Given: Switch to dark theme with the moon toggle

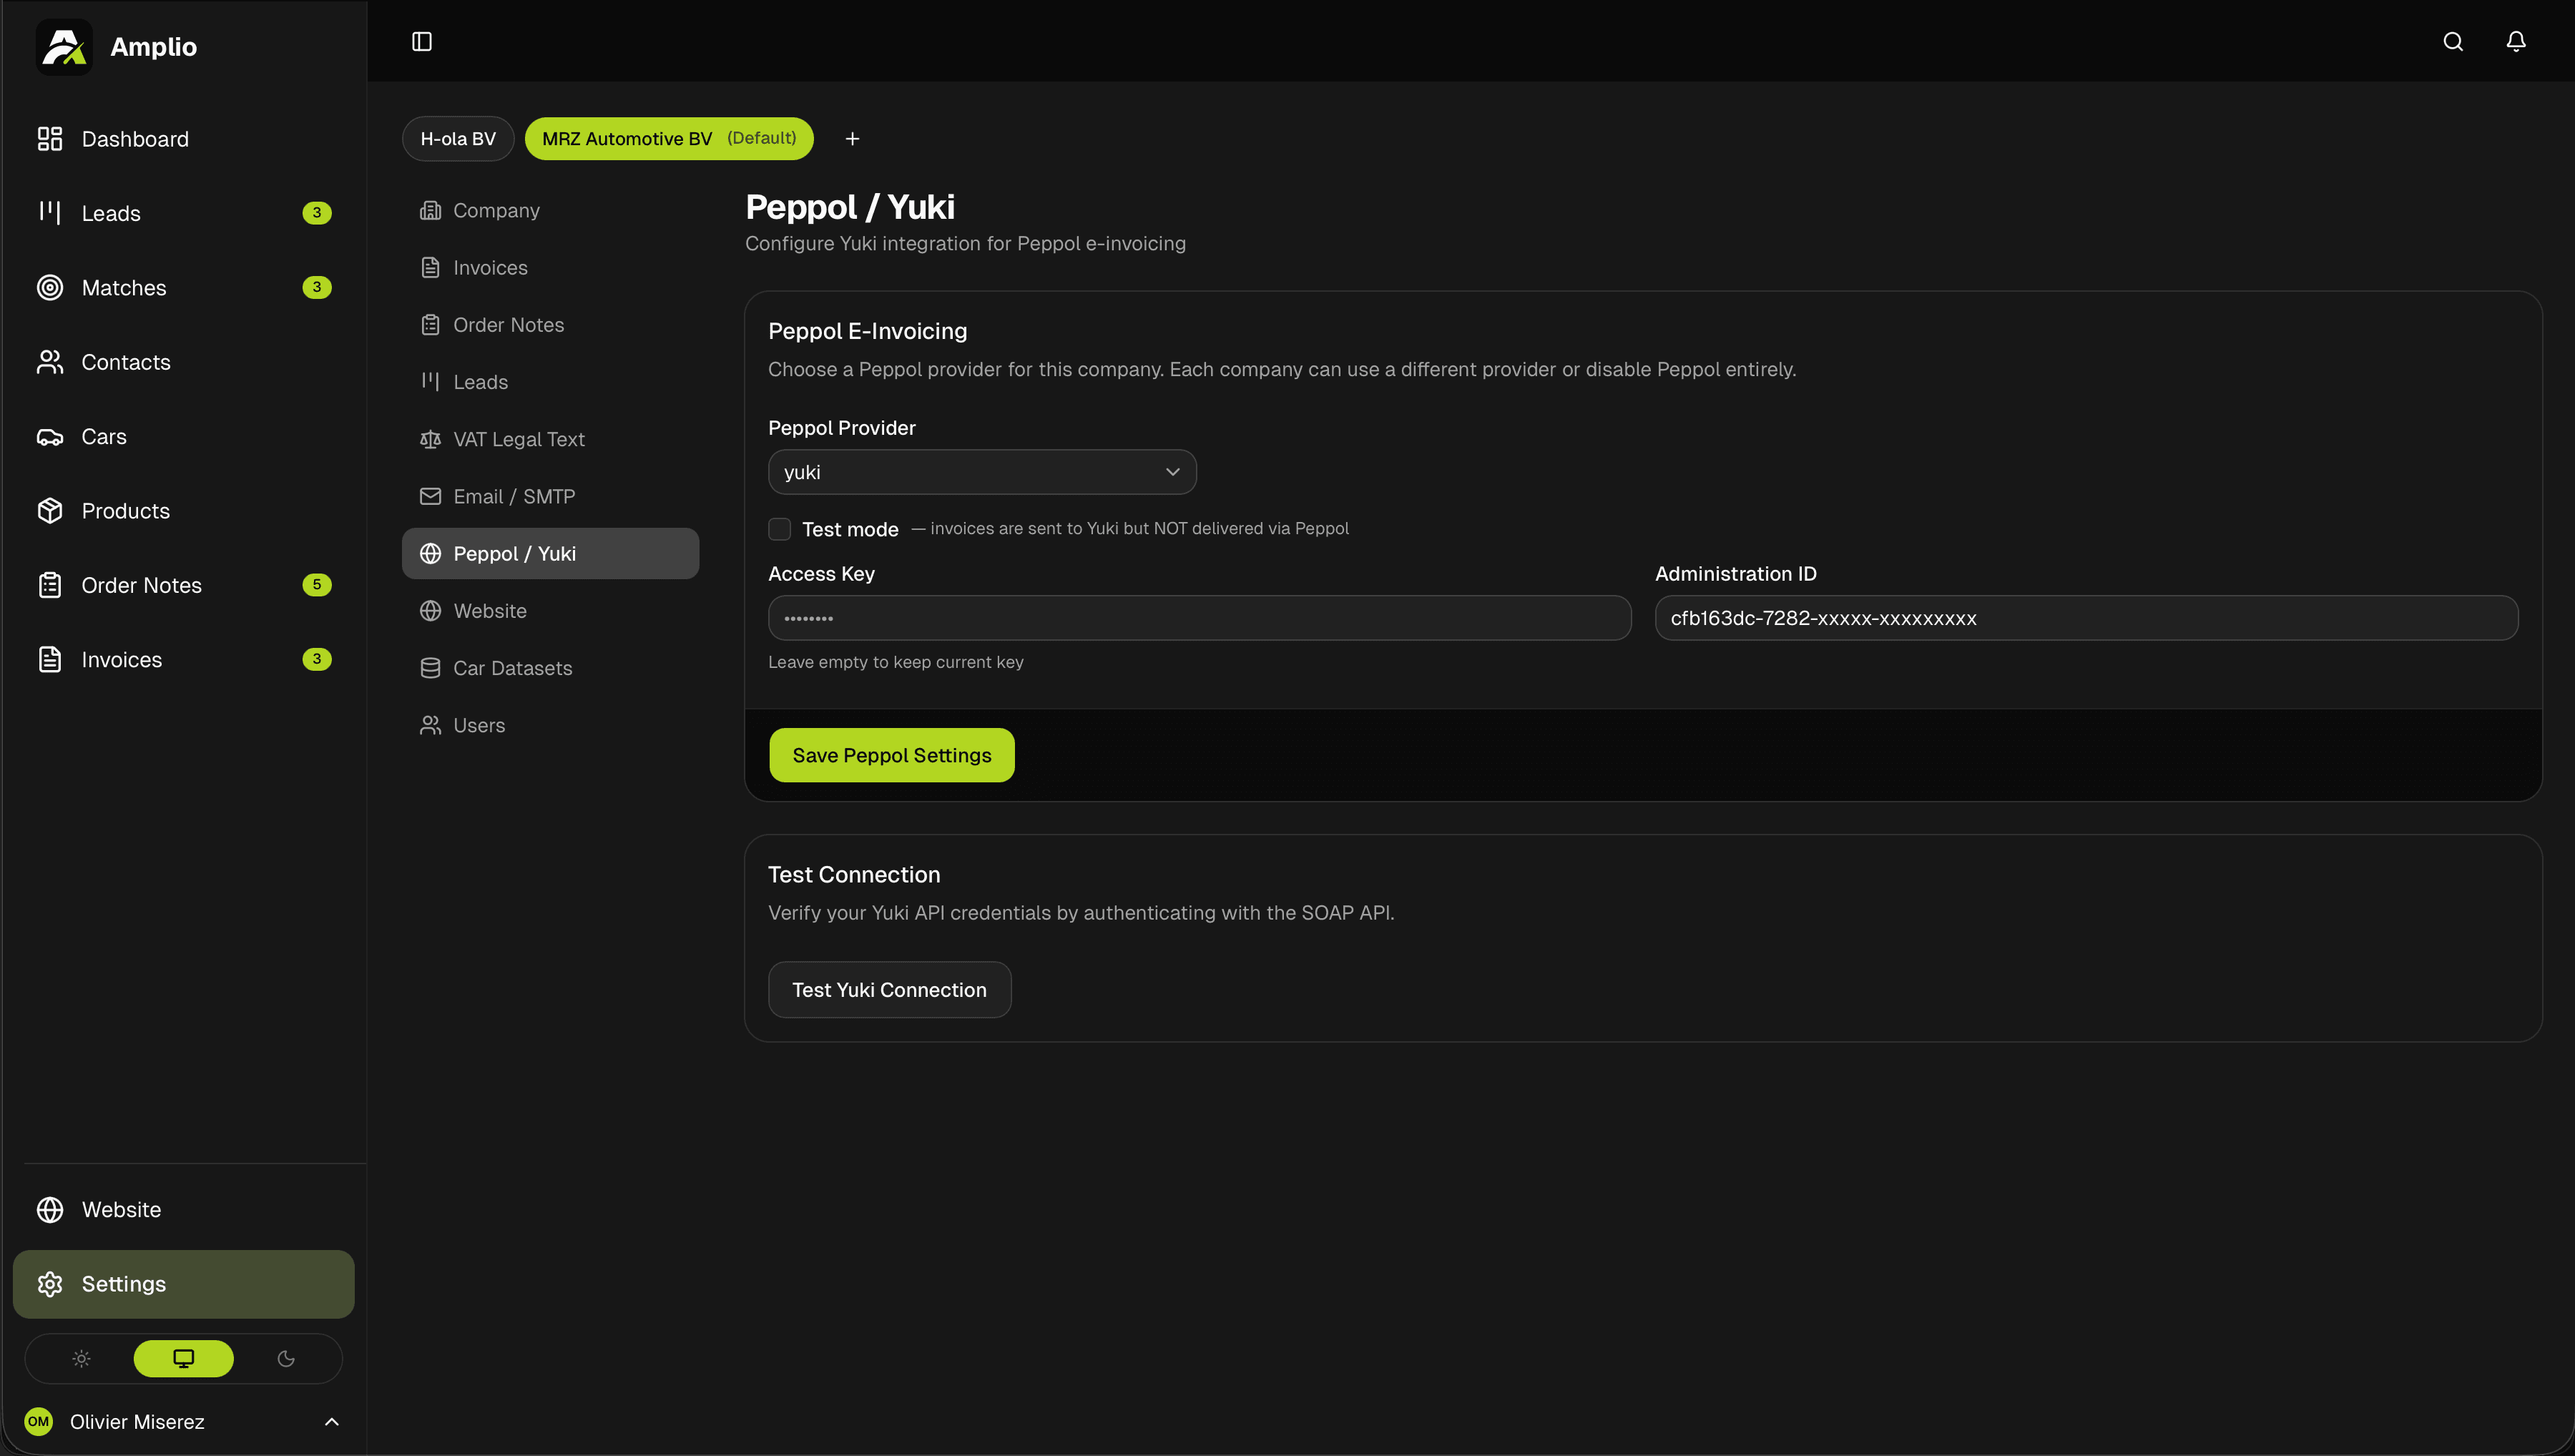Looking at the screenshot, I should pos(286,1358).
